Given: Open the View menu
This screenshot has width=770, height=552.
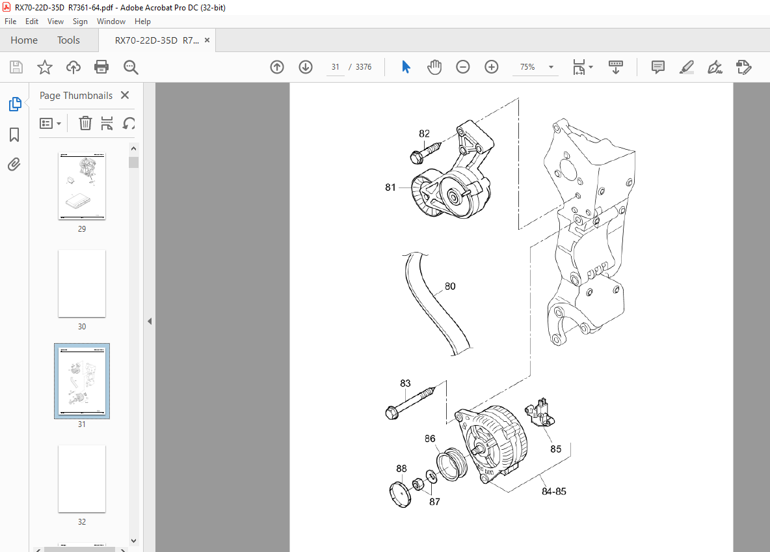Looking at the screenshot, I should 55,21.
